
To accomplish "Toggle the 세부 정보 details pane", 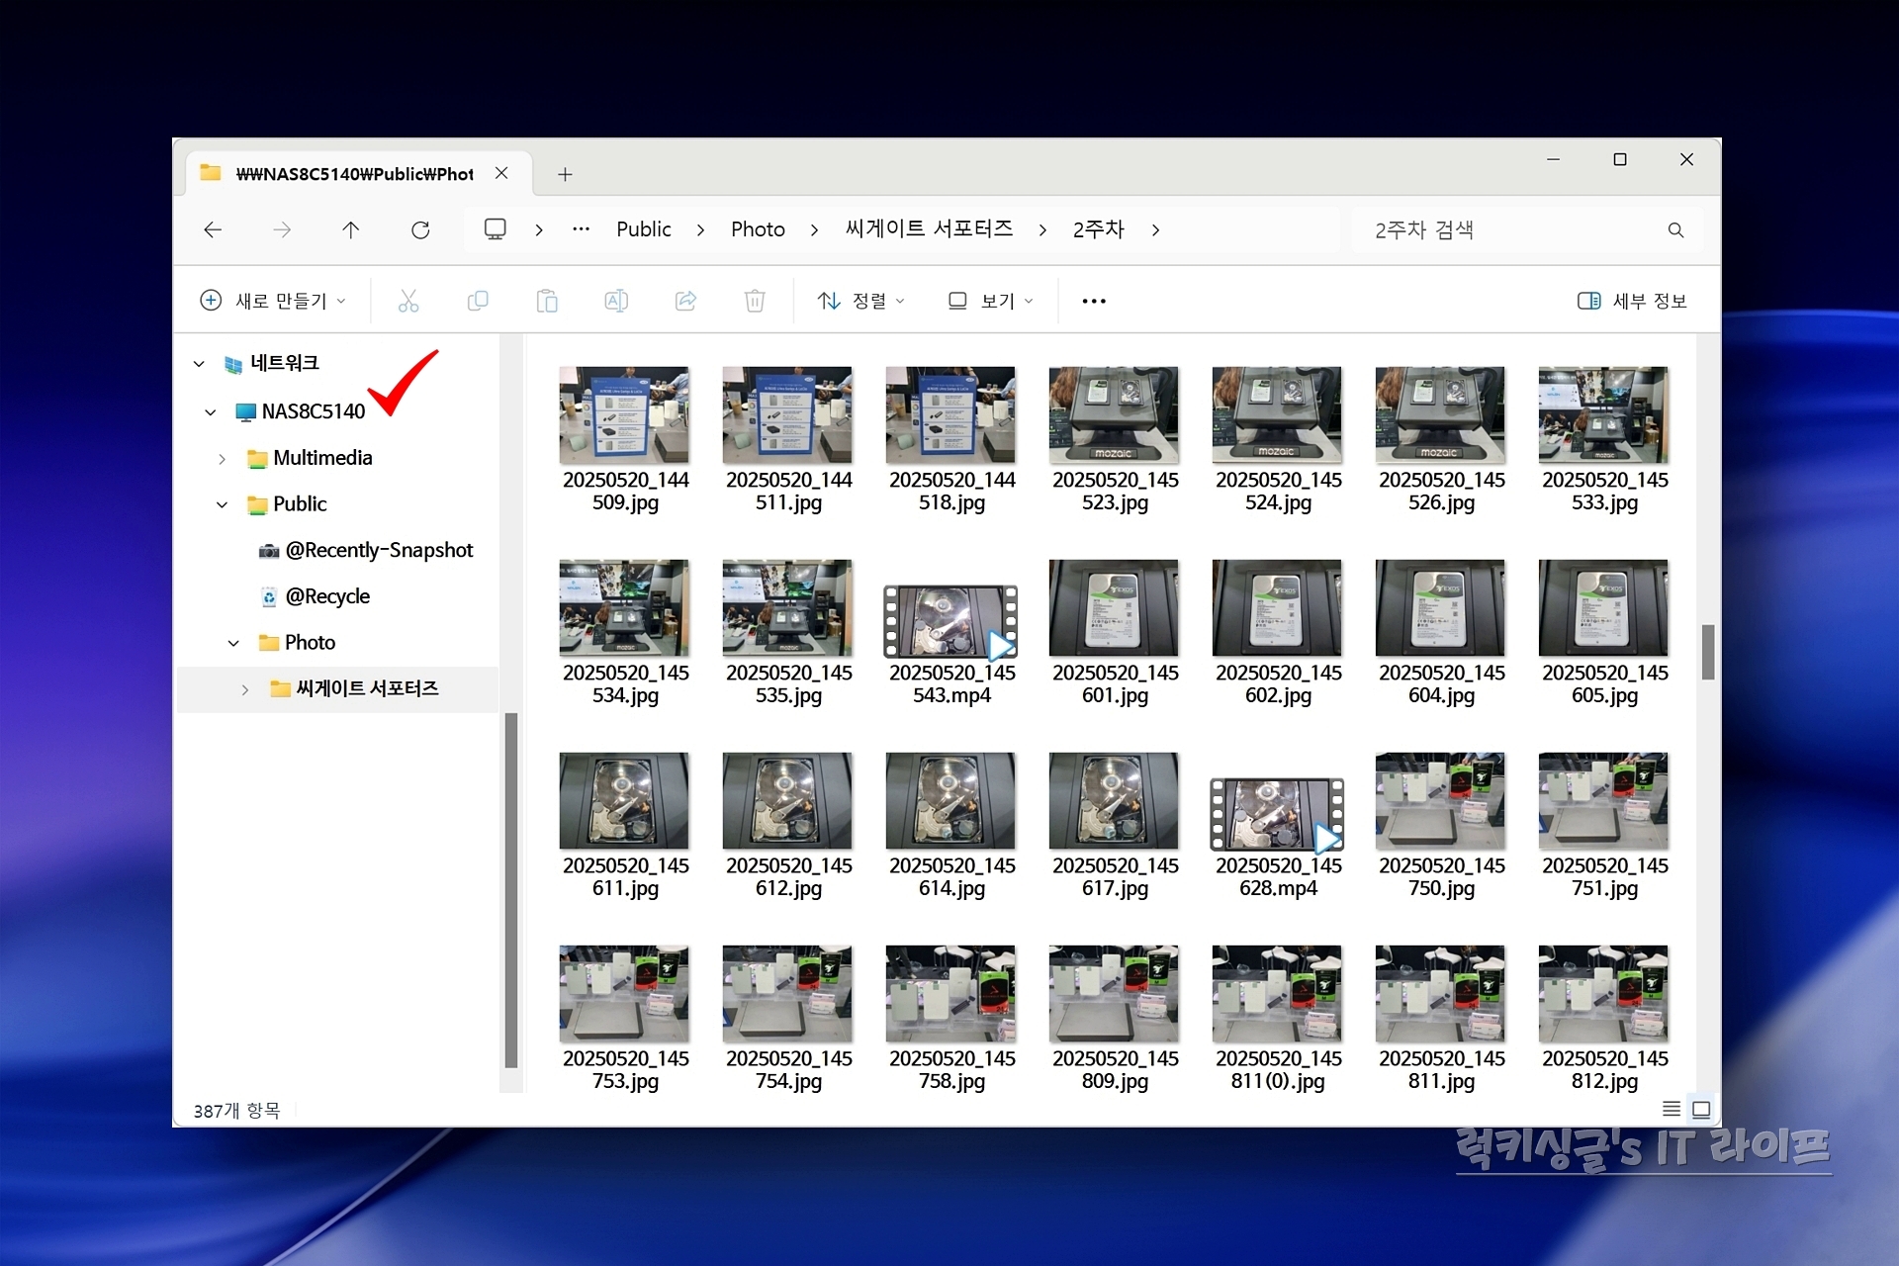I will (x=1632, y=301).
